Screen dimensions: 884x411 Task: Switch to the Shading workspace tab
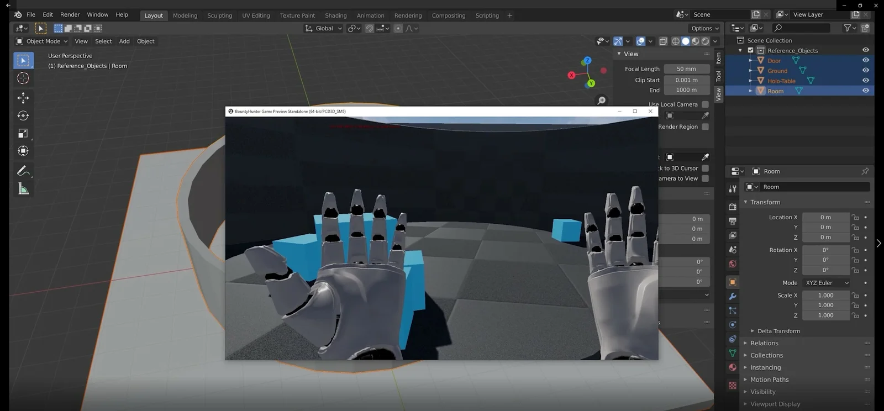click(x=335, y=15)
